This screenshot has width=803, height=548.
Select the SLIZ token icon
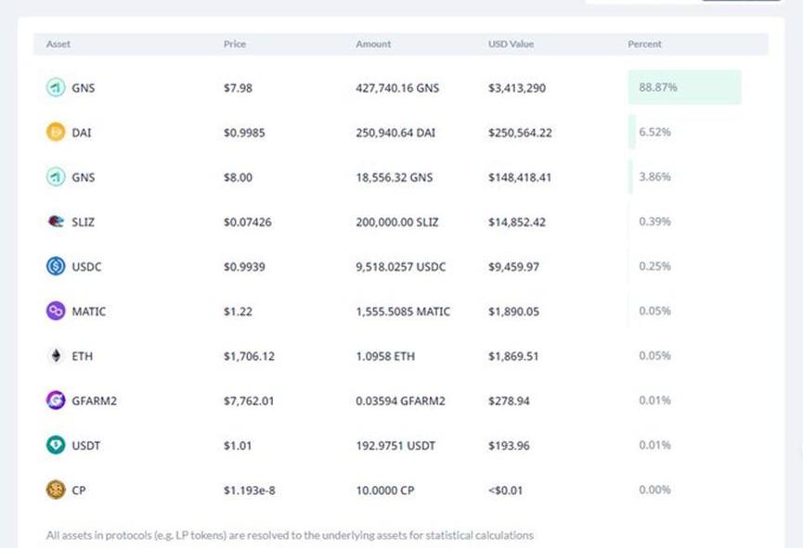tap(56, 222)
